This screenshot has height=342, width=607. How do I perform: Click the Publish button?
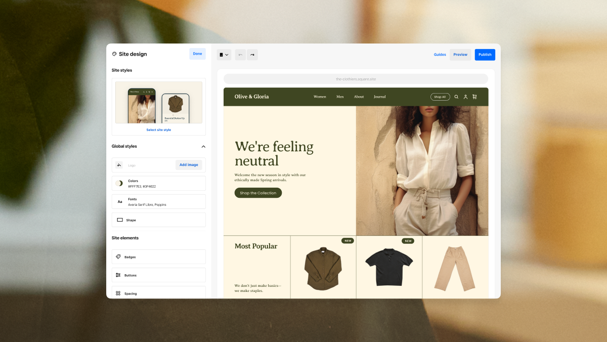(485, 55)
